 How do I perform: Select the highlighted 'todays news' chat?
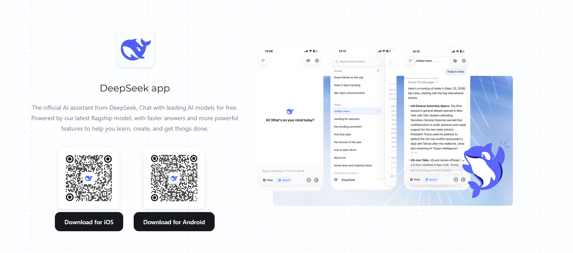point(357,111)
